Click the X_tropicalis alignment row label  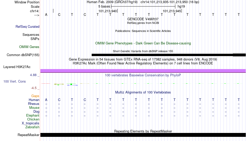tap(31, 123)
